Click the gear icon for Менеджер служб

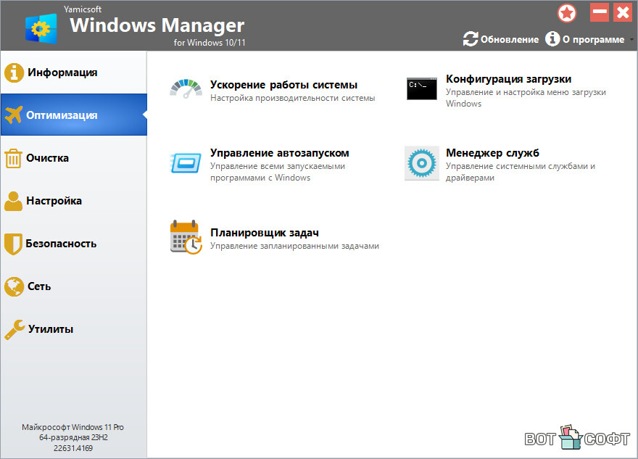(422, 162)
